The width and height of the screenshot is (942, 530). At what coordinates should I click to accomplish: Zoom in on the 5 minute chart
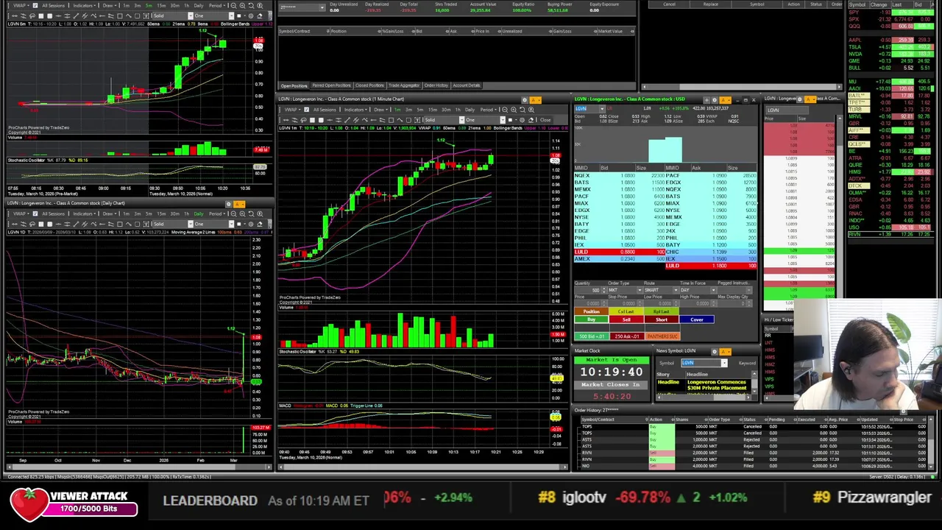[x=242, y=6]
